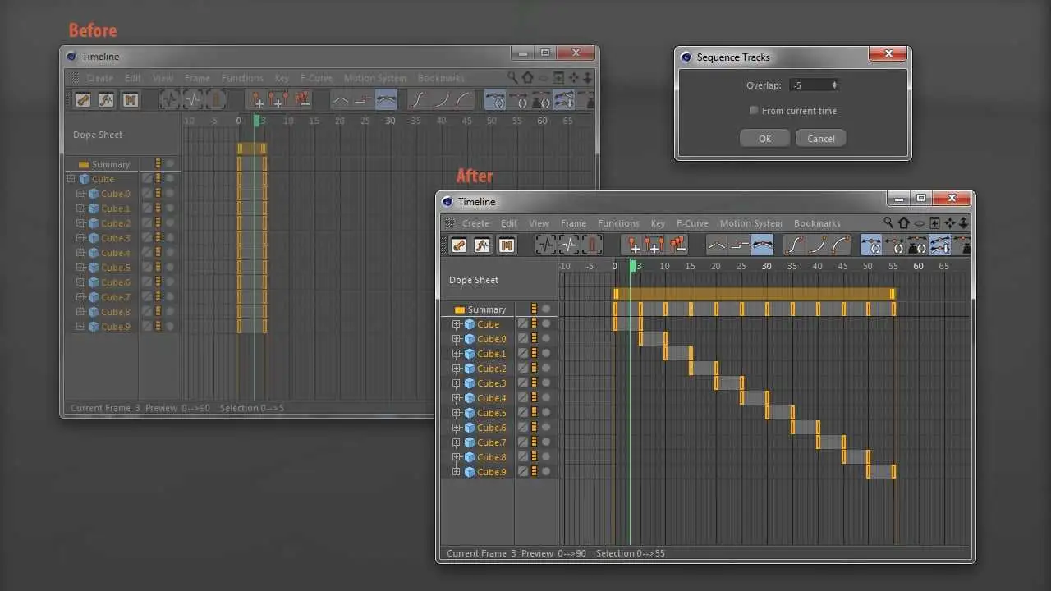Toggle the round dot on Cube.2 row in Before
This screenshot has height=591, width=1051.
pos(170,223)
